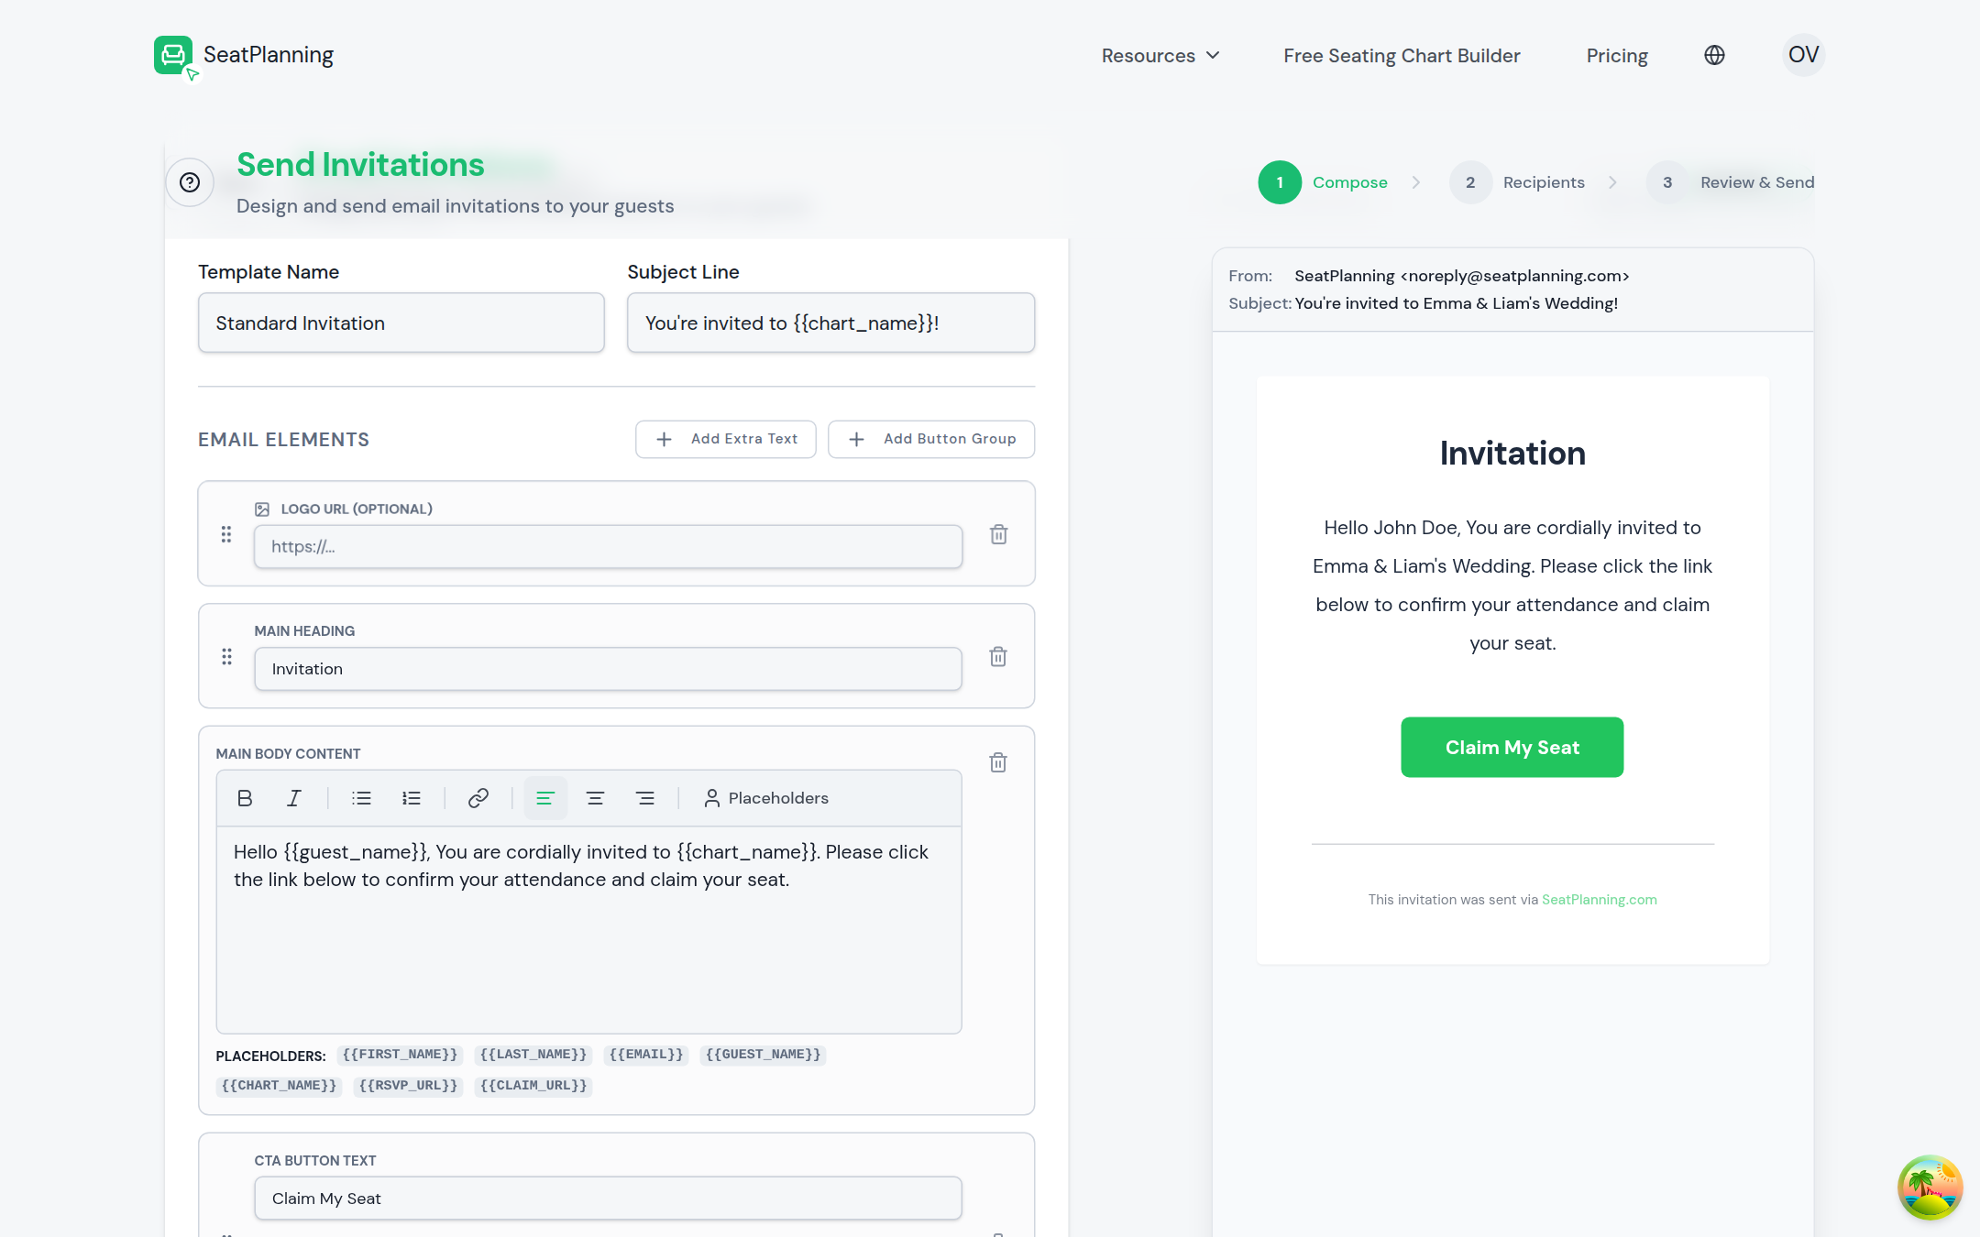
Task: Toggle italic formatting in body editor
Action: 294,798
